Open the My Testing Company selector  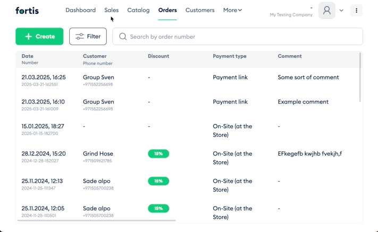(291, 15)
